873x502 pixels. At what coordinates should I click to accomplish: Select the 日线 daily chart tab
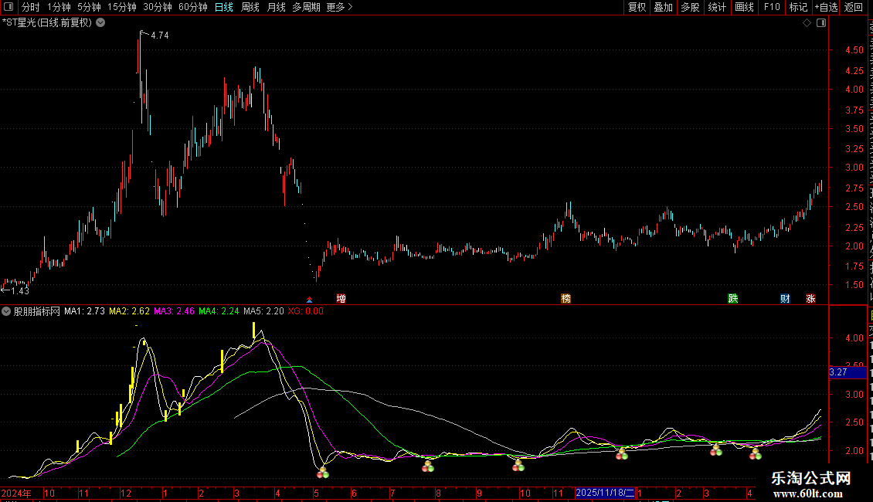coord(224,7)
